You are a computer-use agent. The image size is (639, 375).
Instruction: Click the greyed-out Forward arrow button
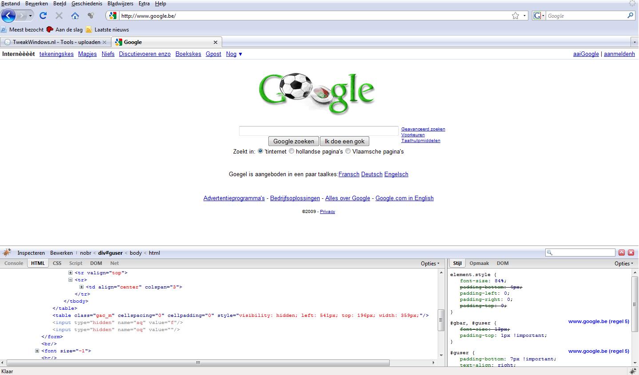21,16
